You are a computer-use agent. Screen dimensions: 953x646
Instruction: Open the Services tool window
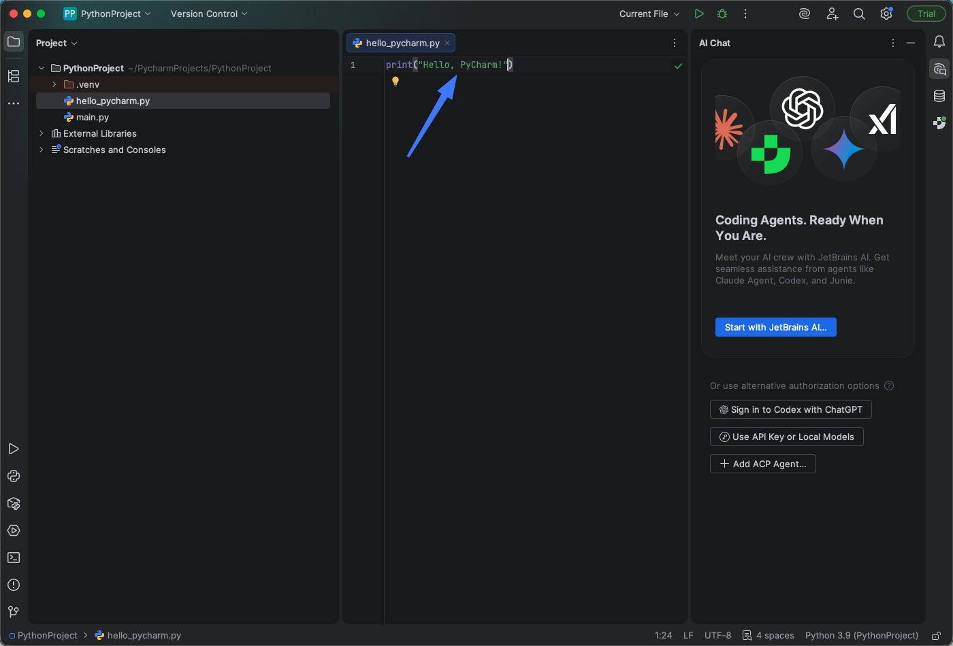pyautogui.click(x=14, y=530)
